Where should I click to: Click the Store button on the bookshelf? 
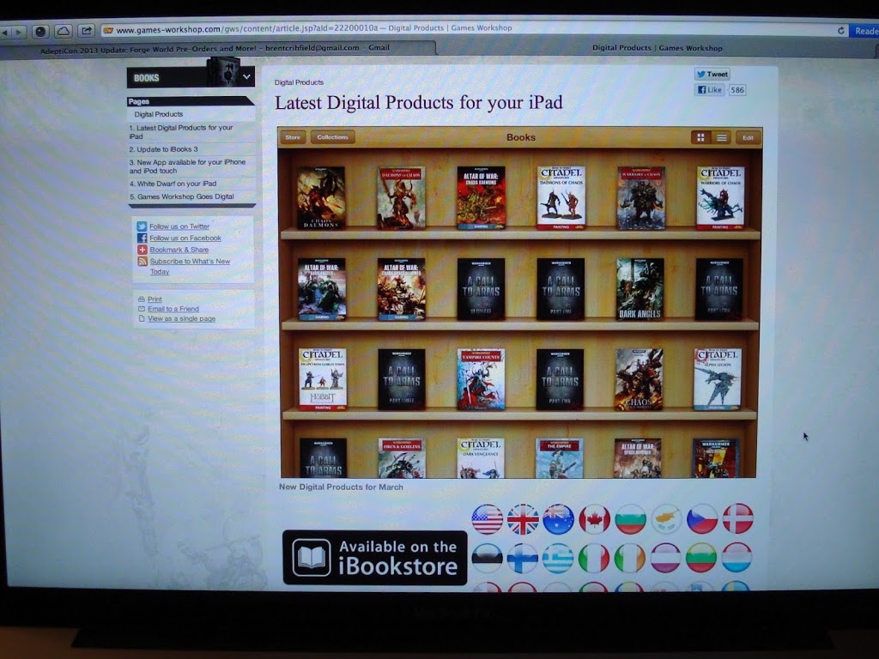(293, 137)
